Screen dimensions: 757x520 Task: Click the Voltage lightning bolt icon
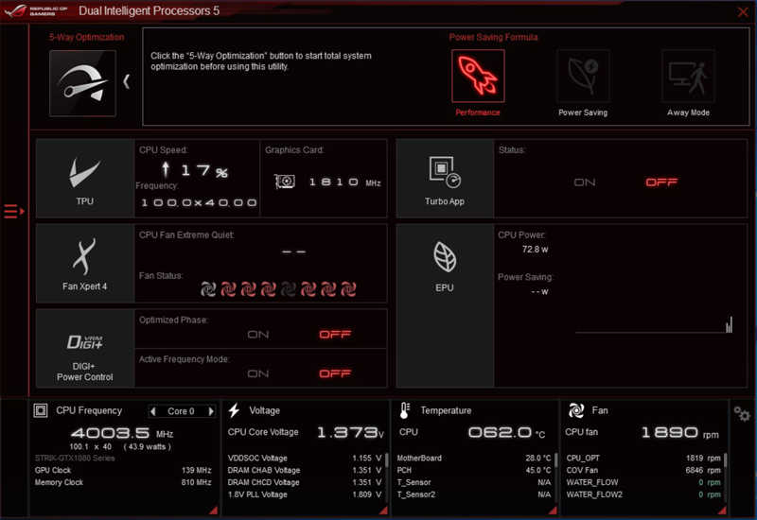pos(234,410)
